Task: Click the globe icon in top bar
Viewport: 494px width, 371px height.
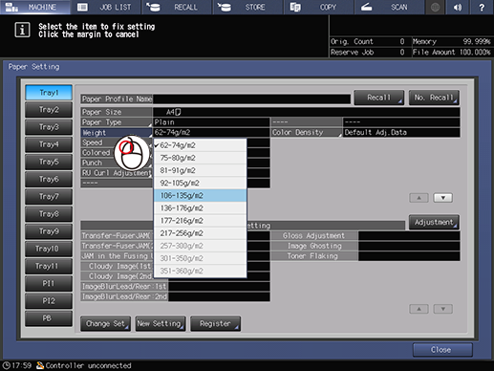Action: (x=435, y=7)
